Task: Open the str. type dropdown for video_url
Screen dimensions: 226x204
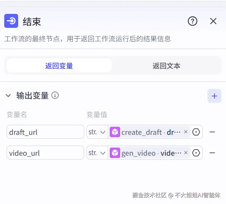Action: coord(97,153)
